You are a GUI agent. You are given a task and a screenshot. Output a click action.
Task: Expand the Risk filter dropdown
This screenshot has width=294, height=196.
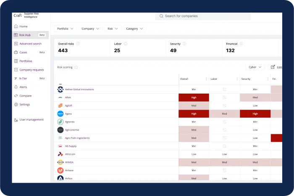pyautogui.click(x=113, y=29)
